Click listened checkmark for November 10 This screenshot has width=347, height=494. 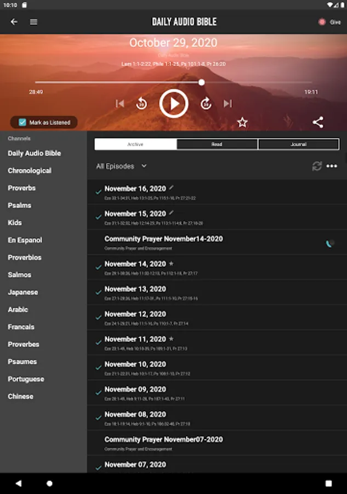[x=99, y=367]
